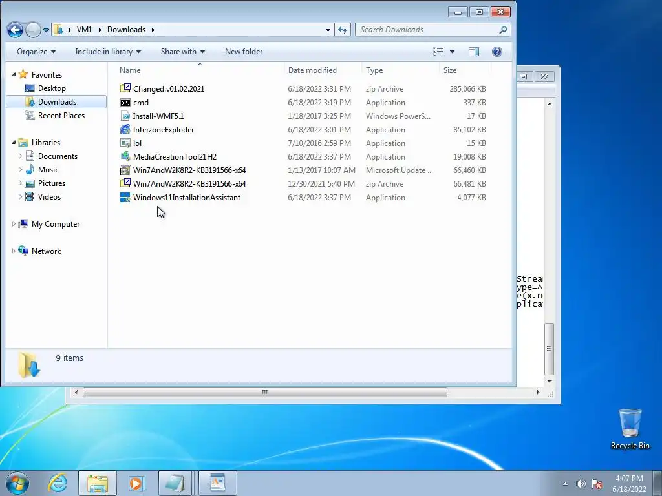Viewport: 662px width, 496px height.
Task: Click the Back navigation arrow button
Action: point(16,30)
